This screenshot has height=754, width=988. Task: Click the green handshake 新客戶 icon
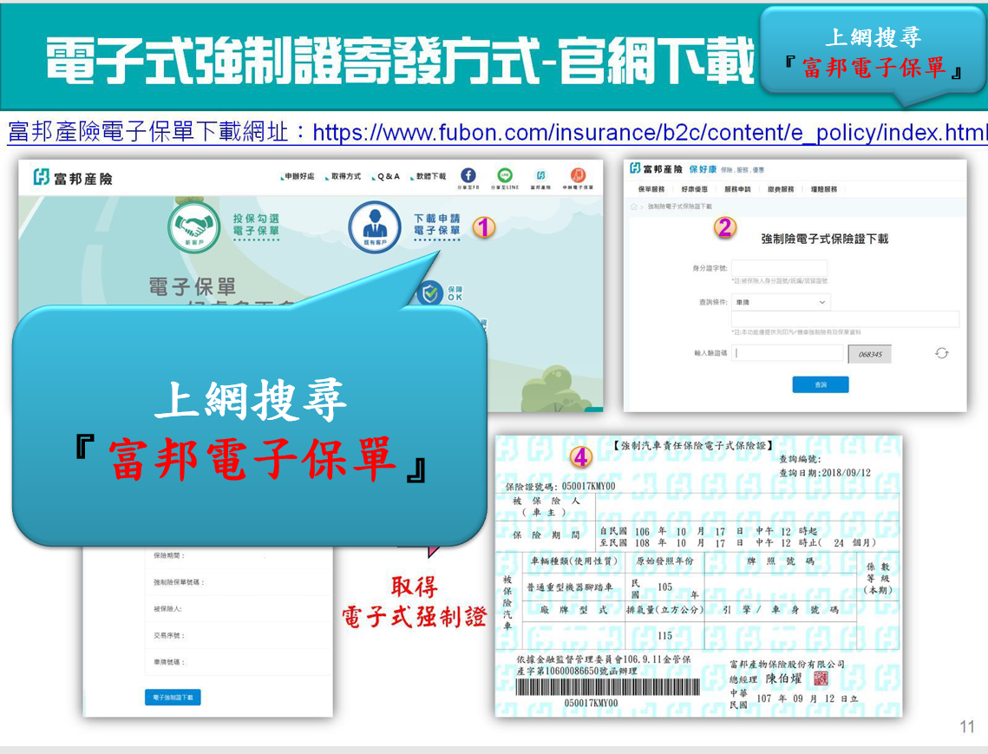[194, 227]
